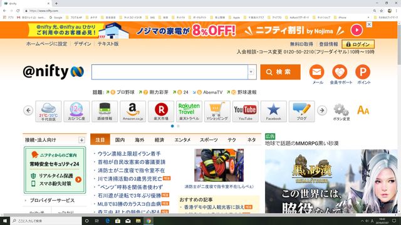Open the ブログ shortcut icon

coord(301,111)
